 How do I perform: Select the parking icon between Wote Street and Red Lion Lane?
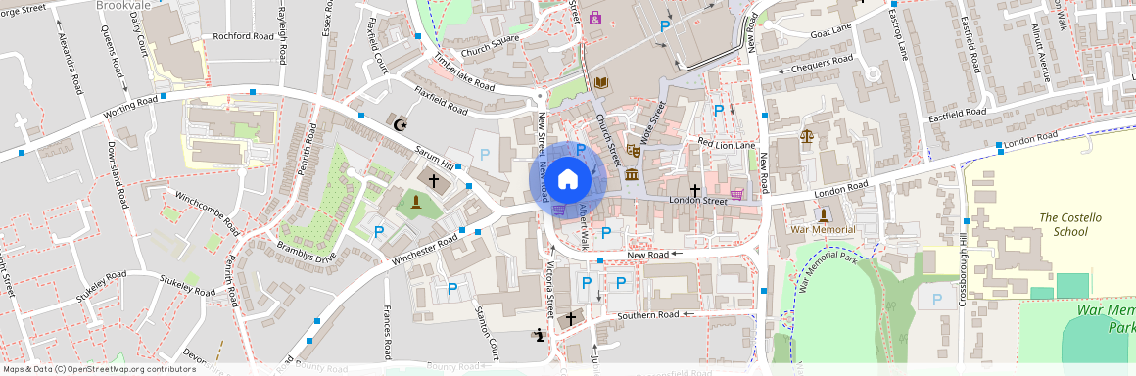719,110
